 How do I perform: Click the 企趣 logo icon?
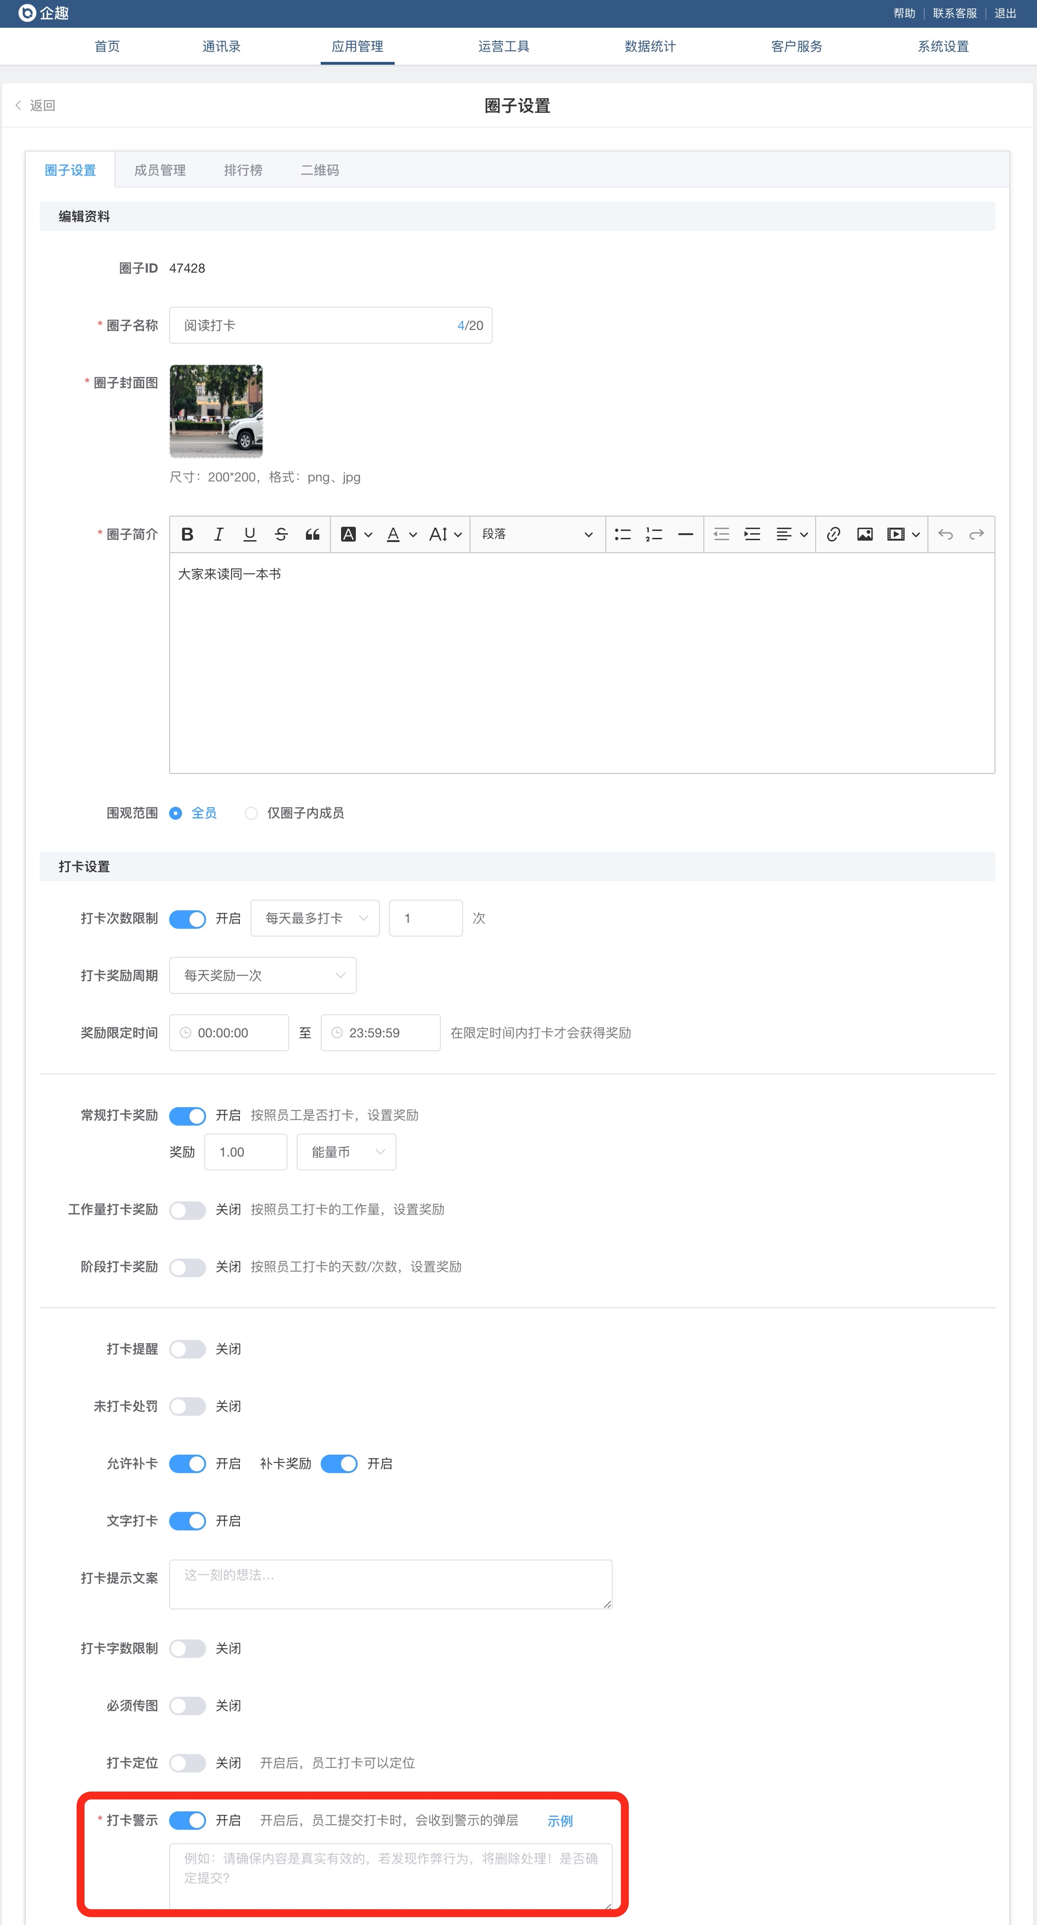pos(27,12)
